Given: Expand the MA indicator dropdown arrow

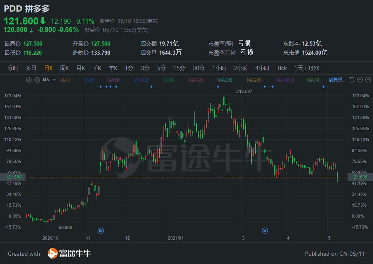Looking at the screenshot, I should tap(54, 80).
